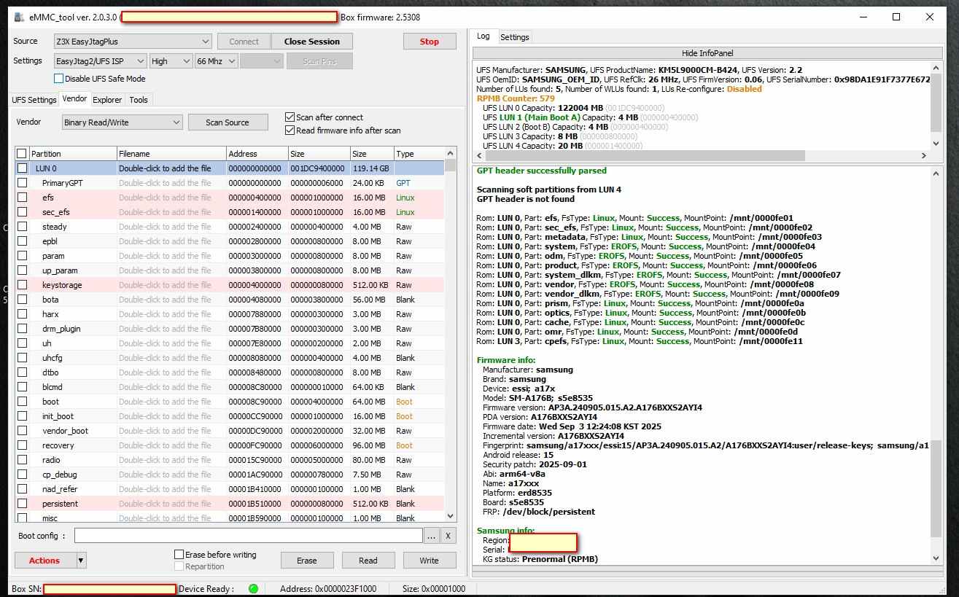Select the keystorage partition name
959x597 pixels.
61,285
